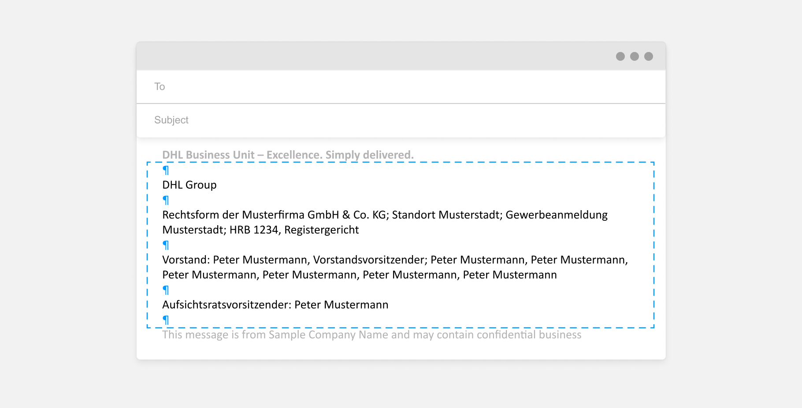Select the pilcrow above the Vorstand line
Image resolution: width=802 pixels, height=408 pixels.
166,245
